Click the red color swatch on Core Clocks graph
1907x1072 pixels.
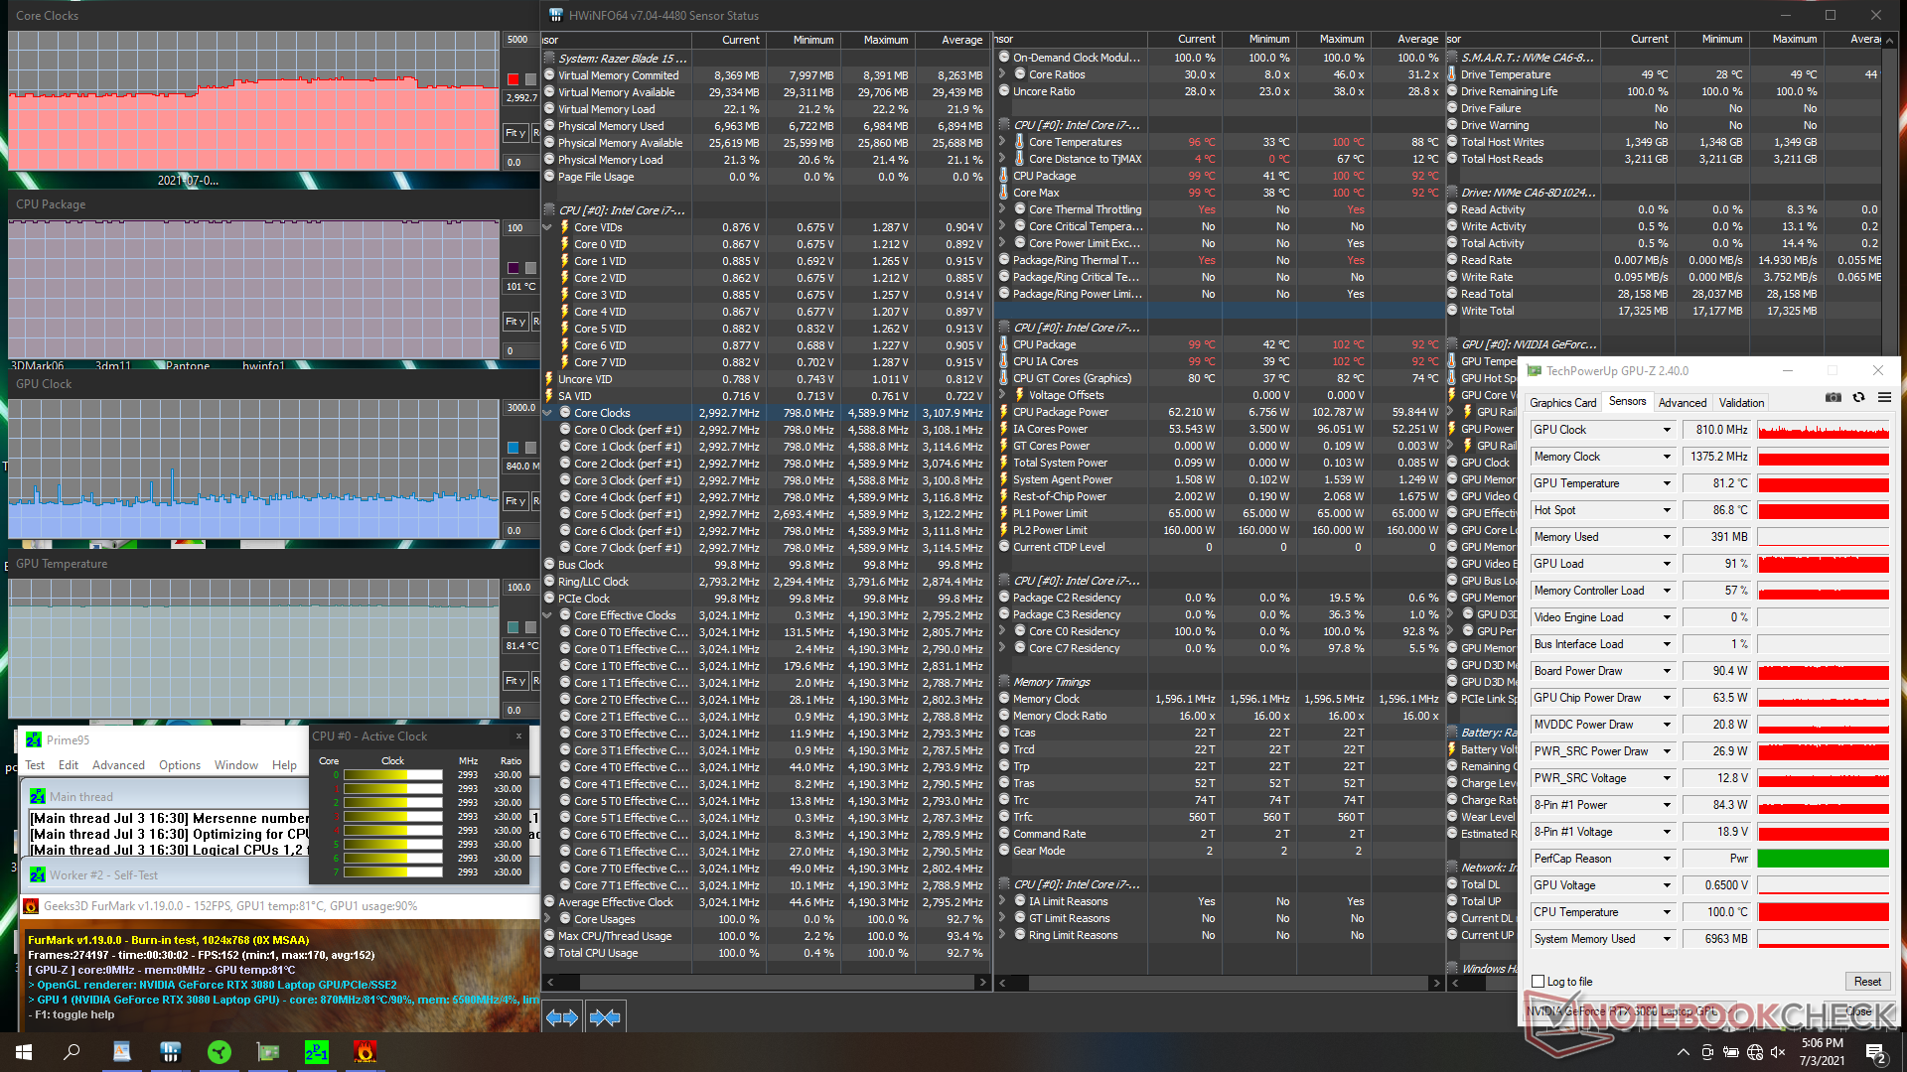513,79
